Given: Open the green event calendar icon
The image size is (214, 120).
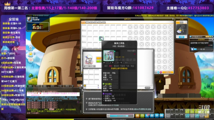Looking at the screenshot, I should [142, 116].
